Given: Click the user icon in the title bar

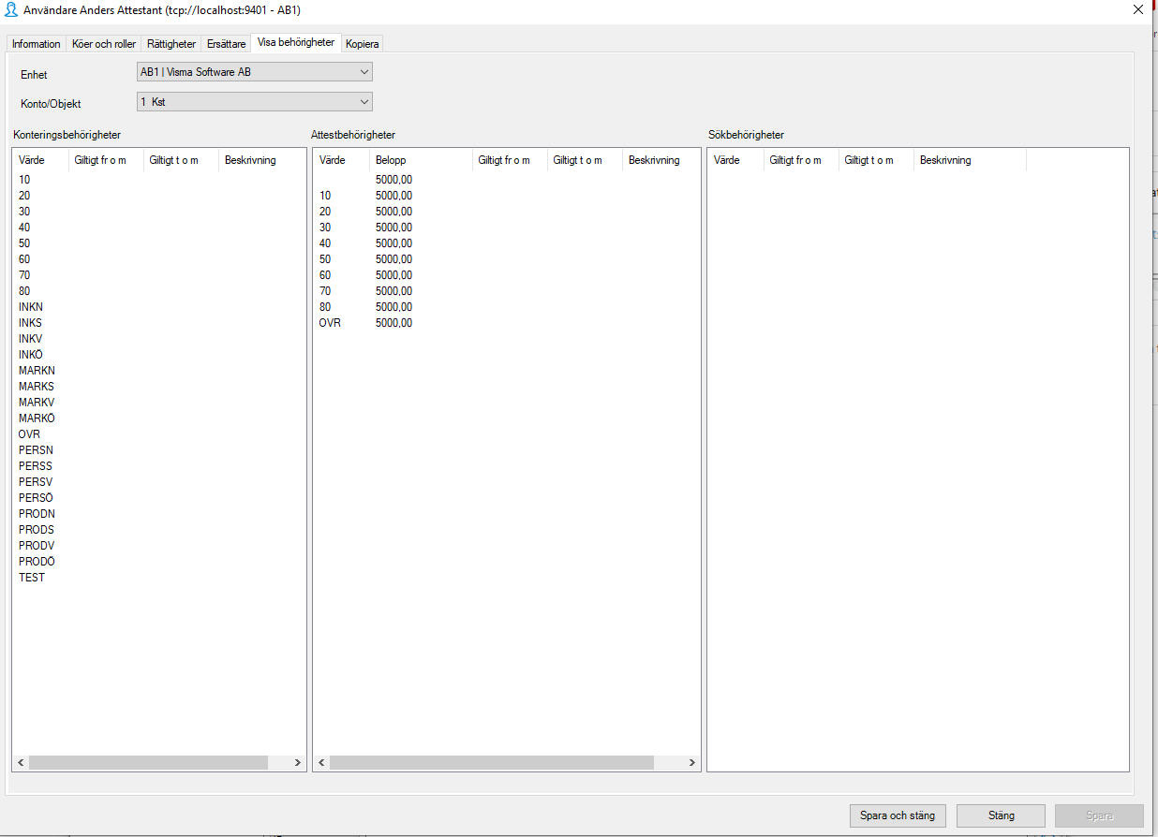Looking at the screenshot, I should pos(11,10).
